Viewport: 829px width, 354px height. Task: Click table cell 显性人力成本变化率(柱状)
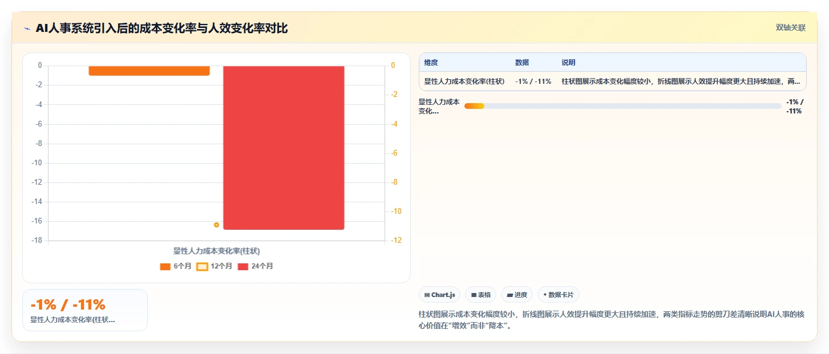(x=464, y=82)
